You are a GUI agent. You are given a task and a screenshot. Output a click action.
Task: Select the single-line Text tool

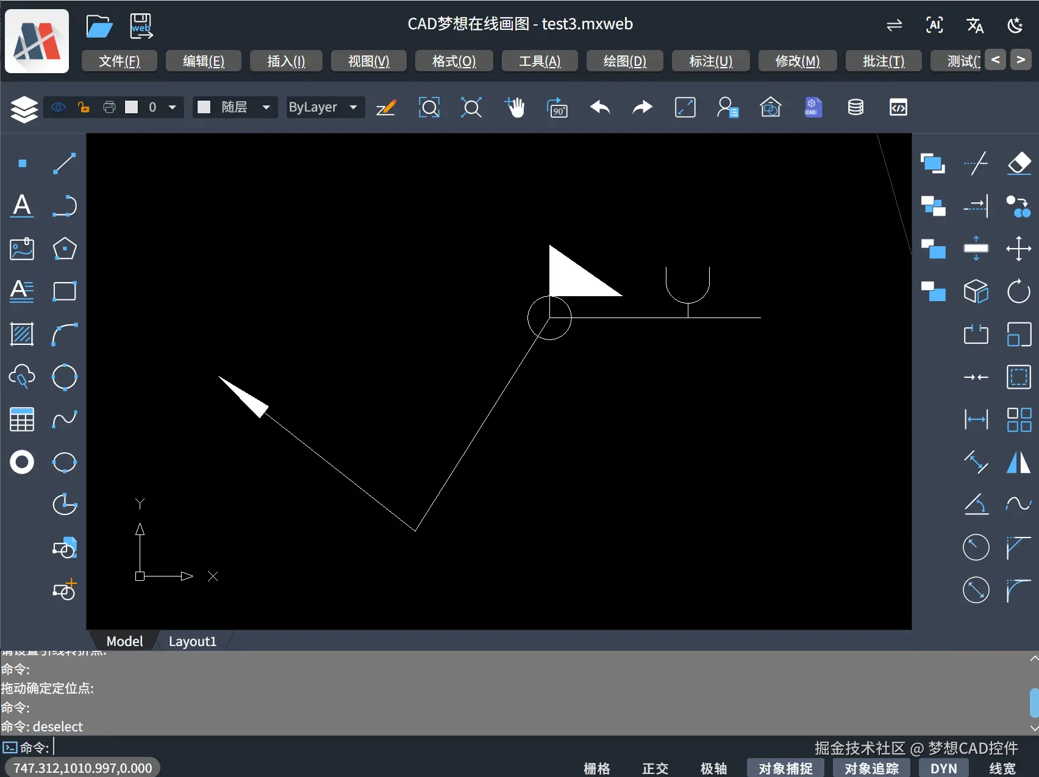(22, 206)
